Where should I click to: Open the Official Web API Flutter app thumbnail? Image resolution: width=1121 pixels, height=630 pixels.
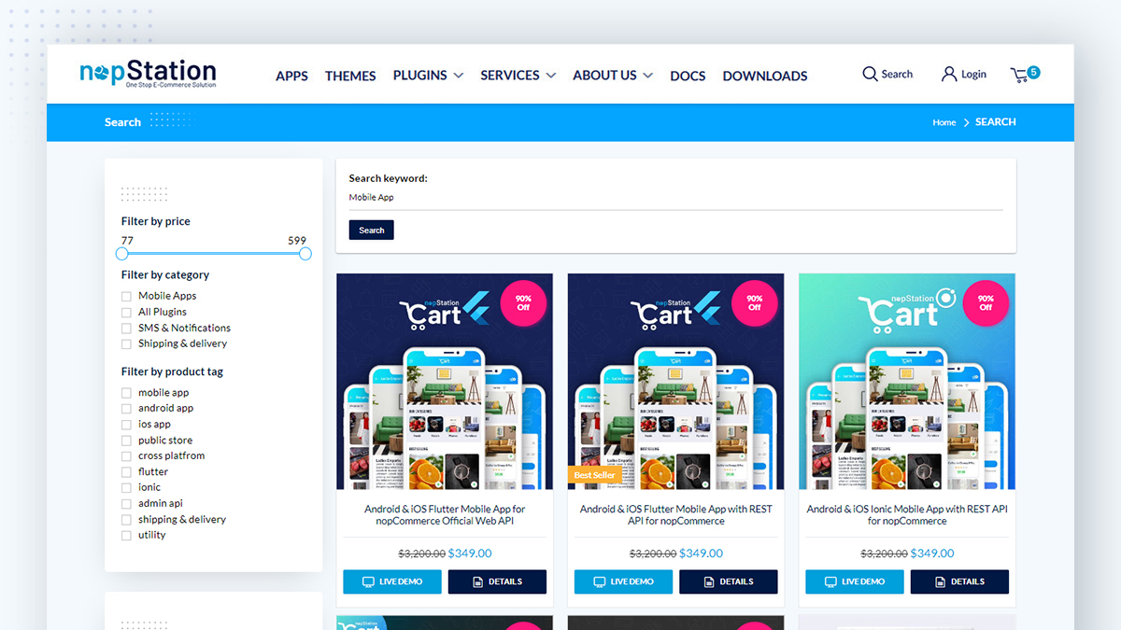(x=445, y=382)
